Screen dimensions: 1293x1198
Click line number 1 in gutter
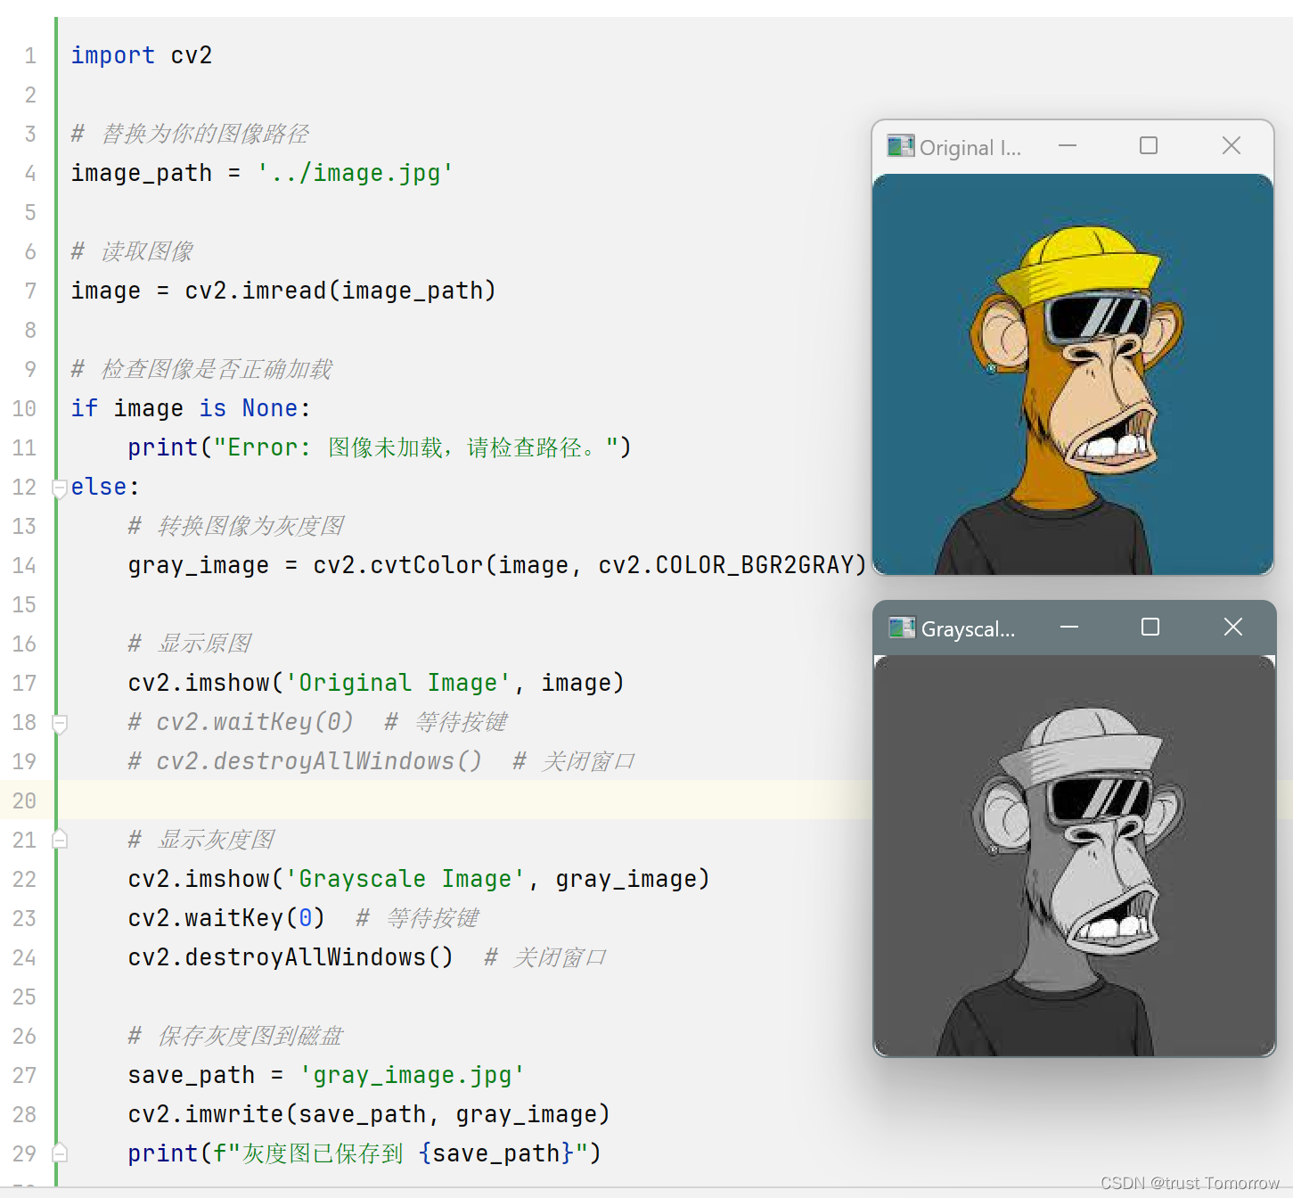[30, 55]
